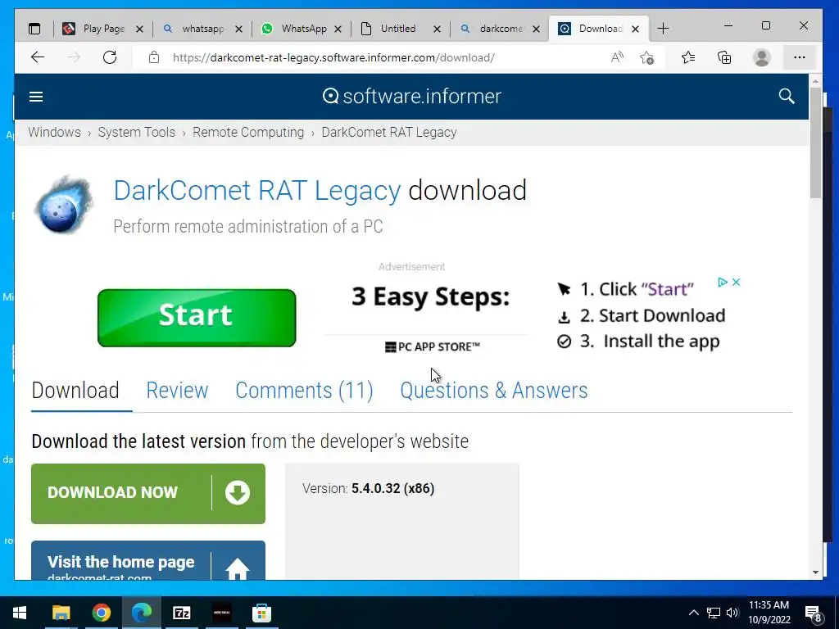839x629 pixels.
Task: Open the taskbar clock and date
Action: point(769,613)
